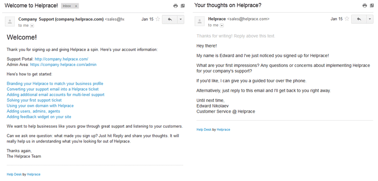Image resolution: width=378 pixels, height=181 pixels.
Task: Click Help Desk link in Your thoughts footer
Action: coord(204,130)
